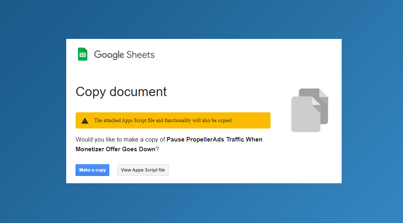Screen dimensions: 403x223
Task: Click the "Google Sheets" title text
Action: pyautogui.click(x=124, y=55)
